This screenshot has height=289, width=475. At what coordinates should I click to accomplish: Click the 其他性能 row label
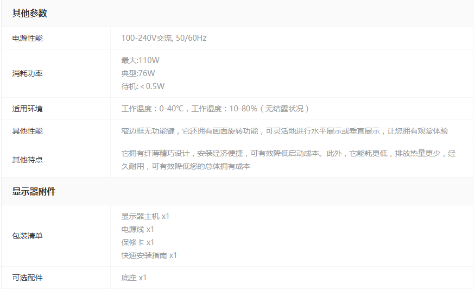click(28, 131)
